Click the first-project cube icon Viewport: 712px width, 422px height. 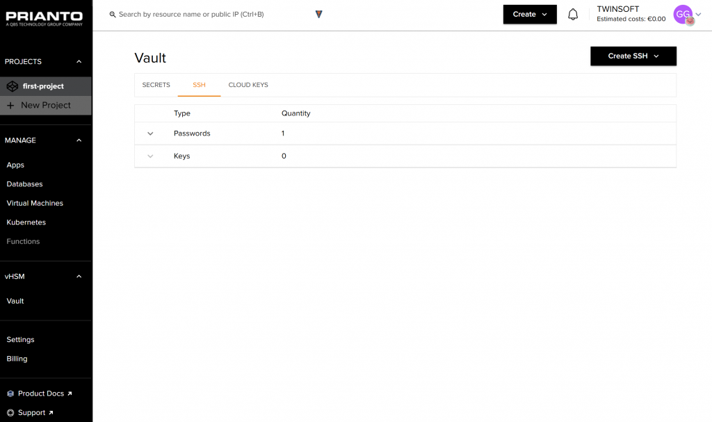[x=11, y=86]
